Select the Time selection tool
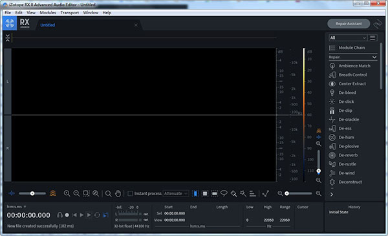 coord(195,193)
